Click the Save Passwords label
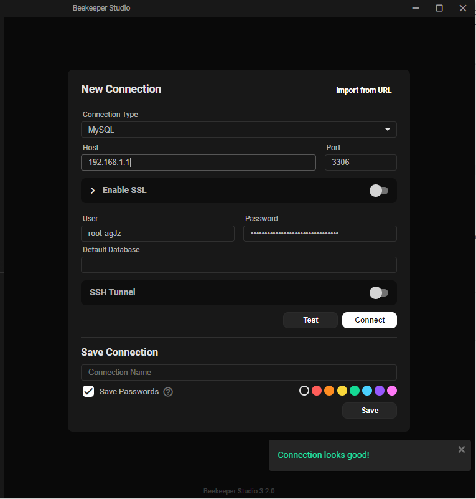 [x=129, y=392]
